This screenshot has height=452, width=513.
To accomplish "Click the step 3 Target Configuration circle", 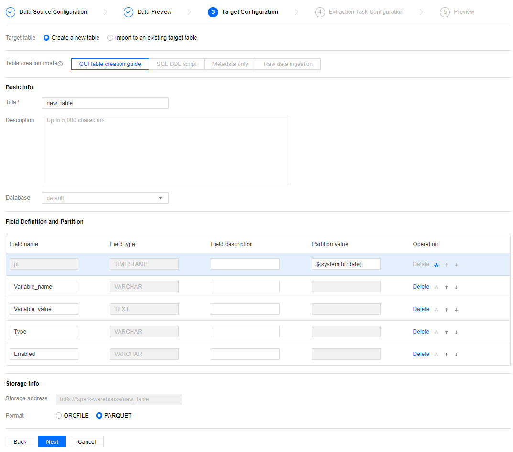I will point(213,12).
